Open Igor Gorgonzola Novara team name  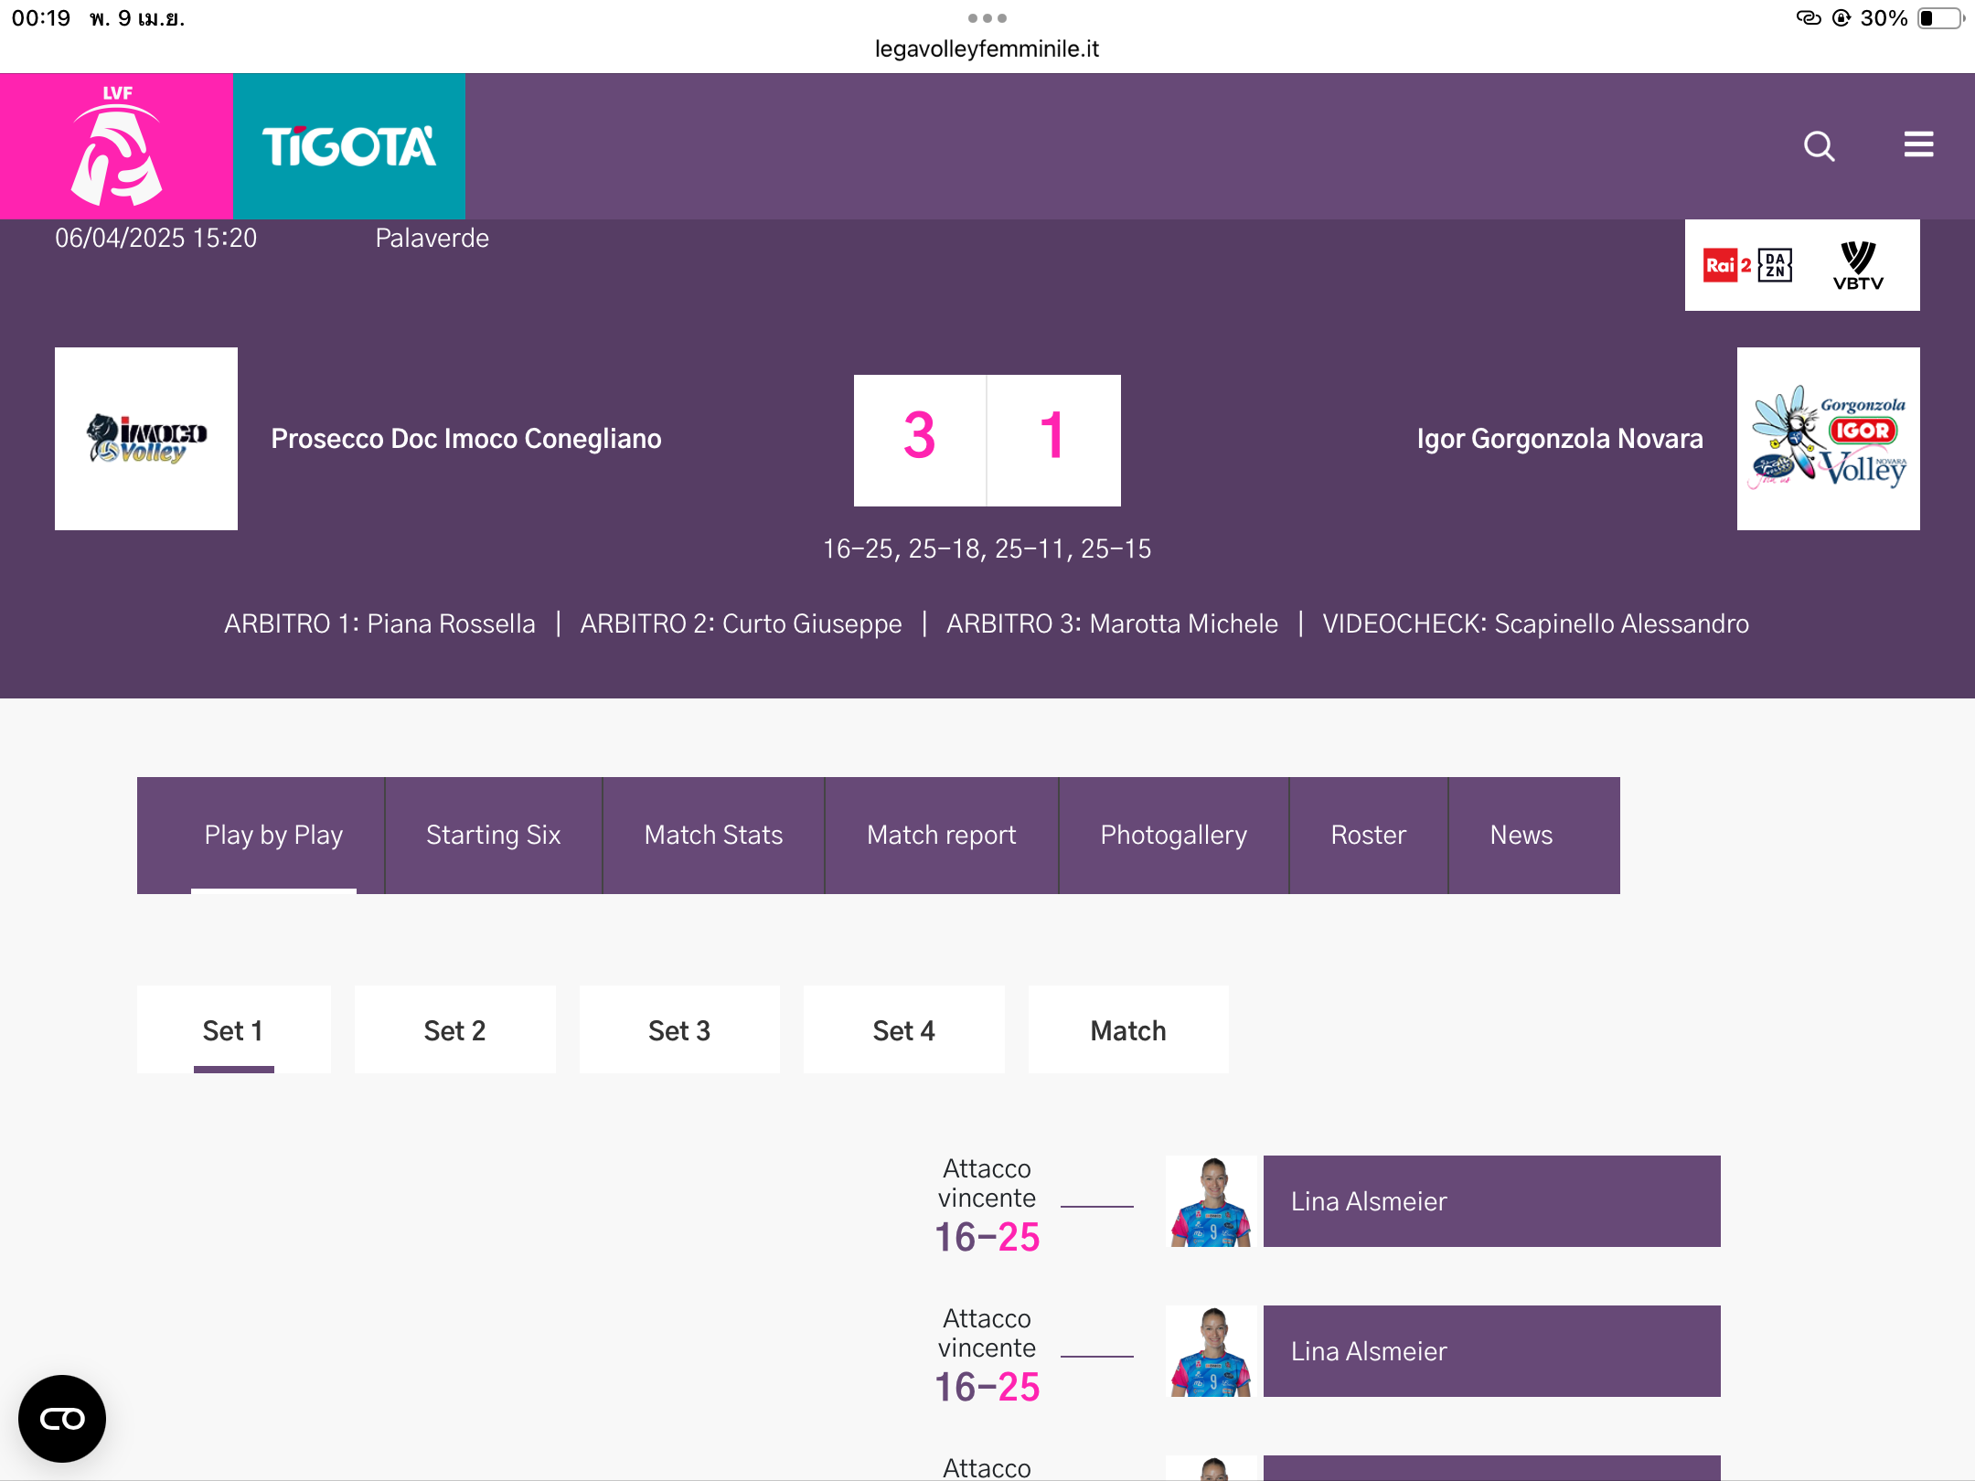pos(1560,439)
